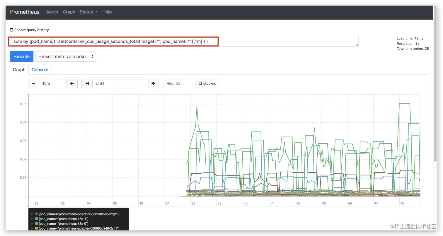Focus the PromQL expression input field

point(184,41)
